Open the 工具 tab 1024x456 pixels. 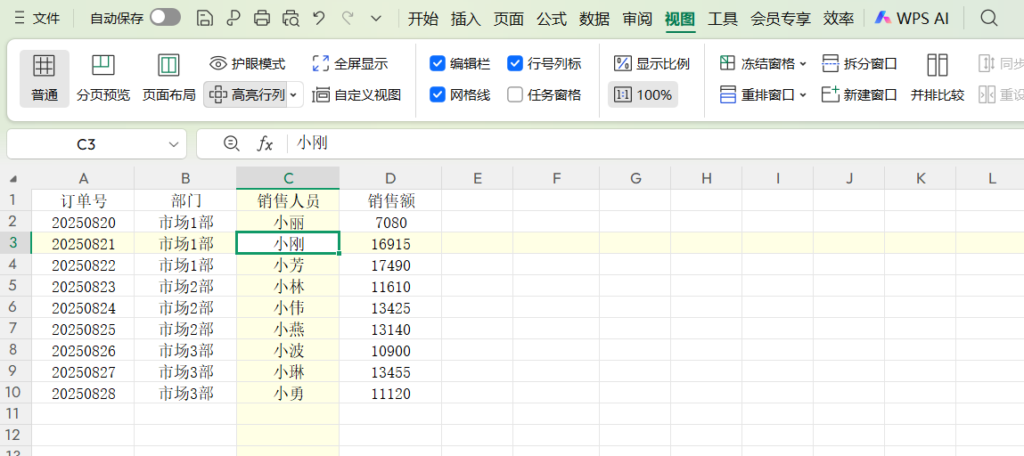(x=722, y=19)
